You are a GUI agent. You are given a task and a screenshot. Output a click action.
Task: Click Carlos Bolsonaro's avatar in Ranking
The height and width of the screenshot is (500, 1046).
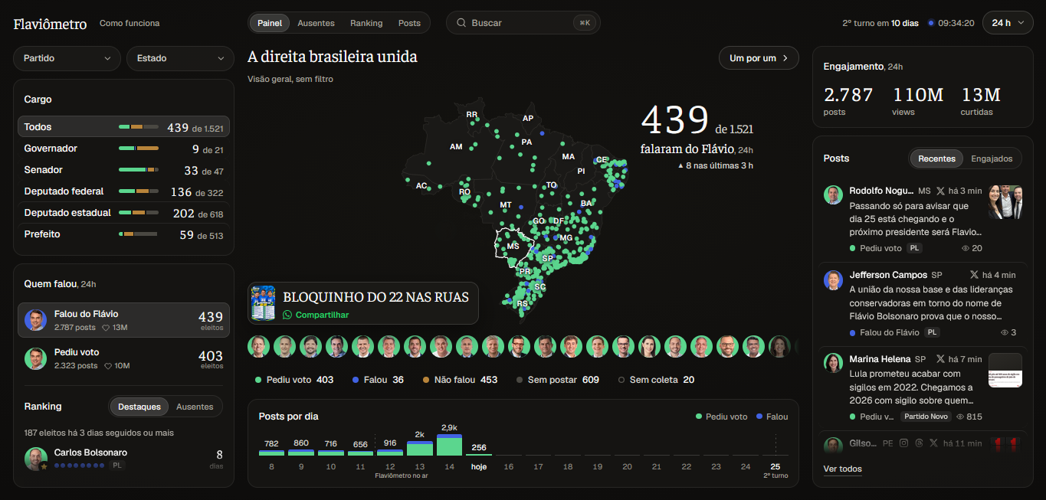tap(36, 459)
